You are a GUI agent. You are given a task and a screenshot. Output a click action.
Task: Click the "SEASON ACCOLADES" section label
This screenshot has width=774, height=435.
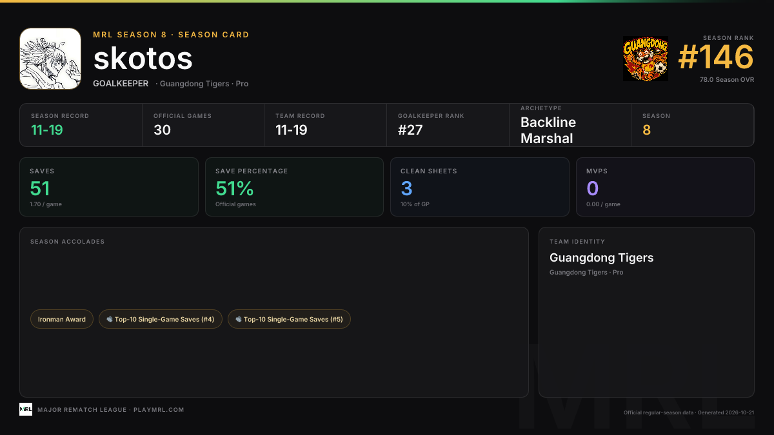point(67,242)
